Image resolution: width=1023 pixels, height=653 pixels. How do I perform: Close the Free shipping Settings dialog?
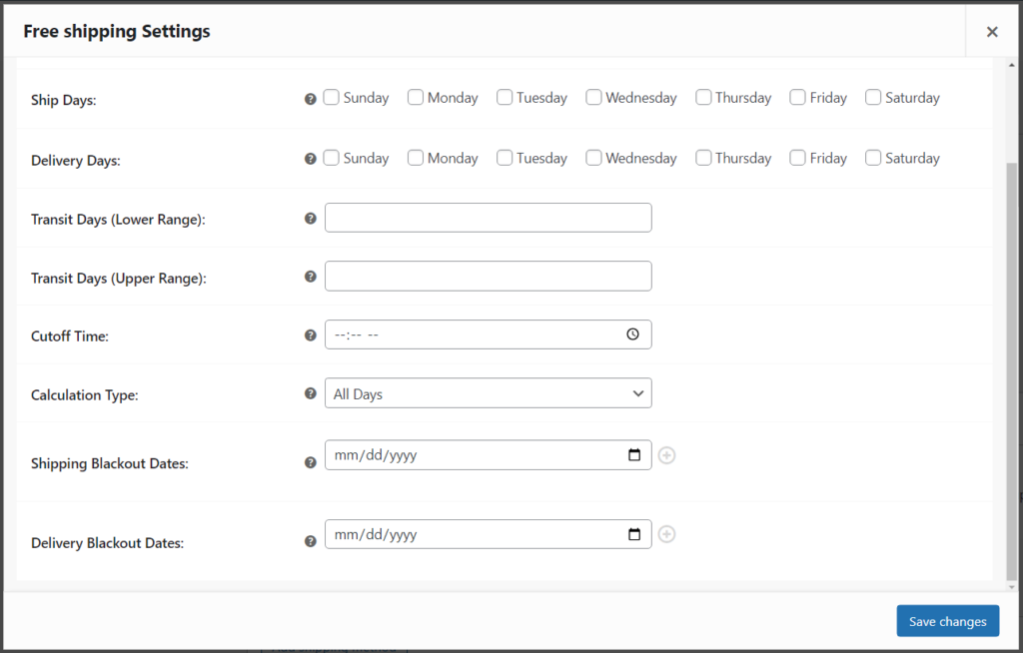point(992,31)
